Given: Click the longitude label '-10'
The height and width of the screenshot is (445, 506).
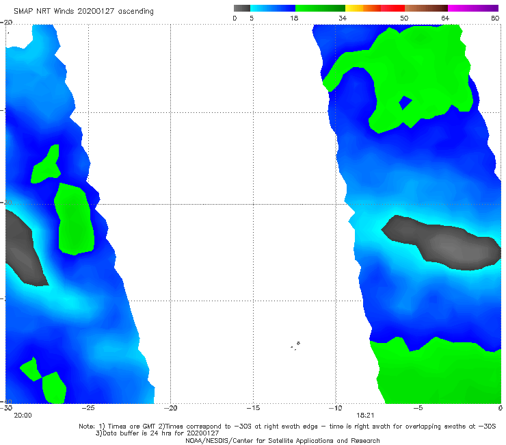Looking at the screenshot, I should click(335, 408).
